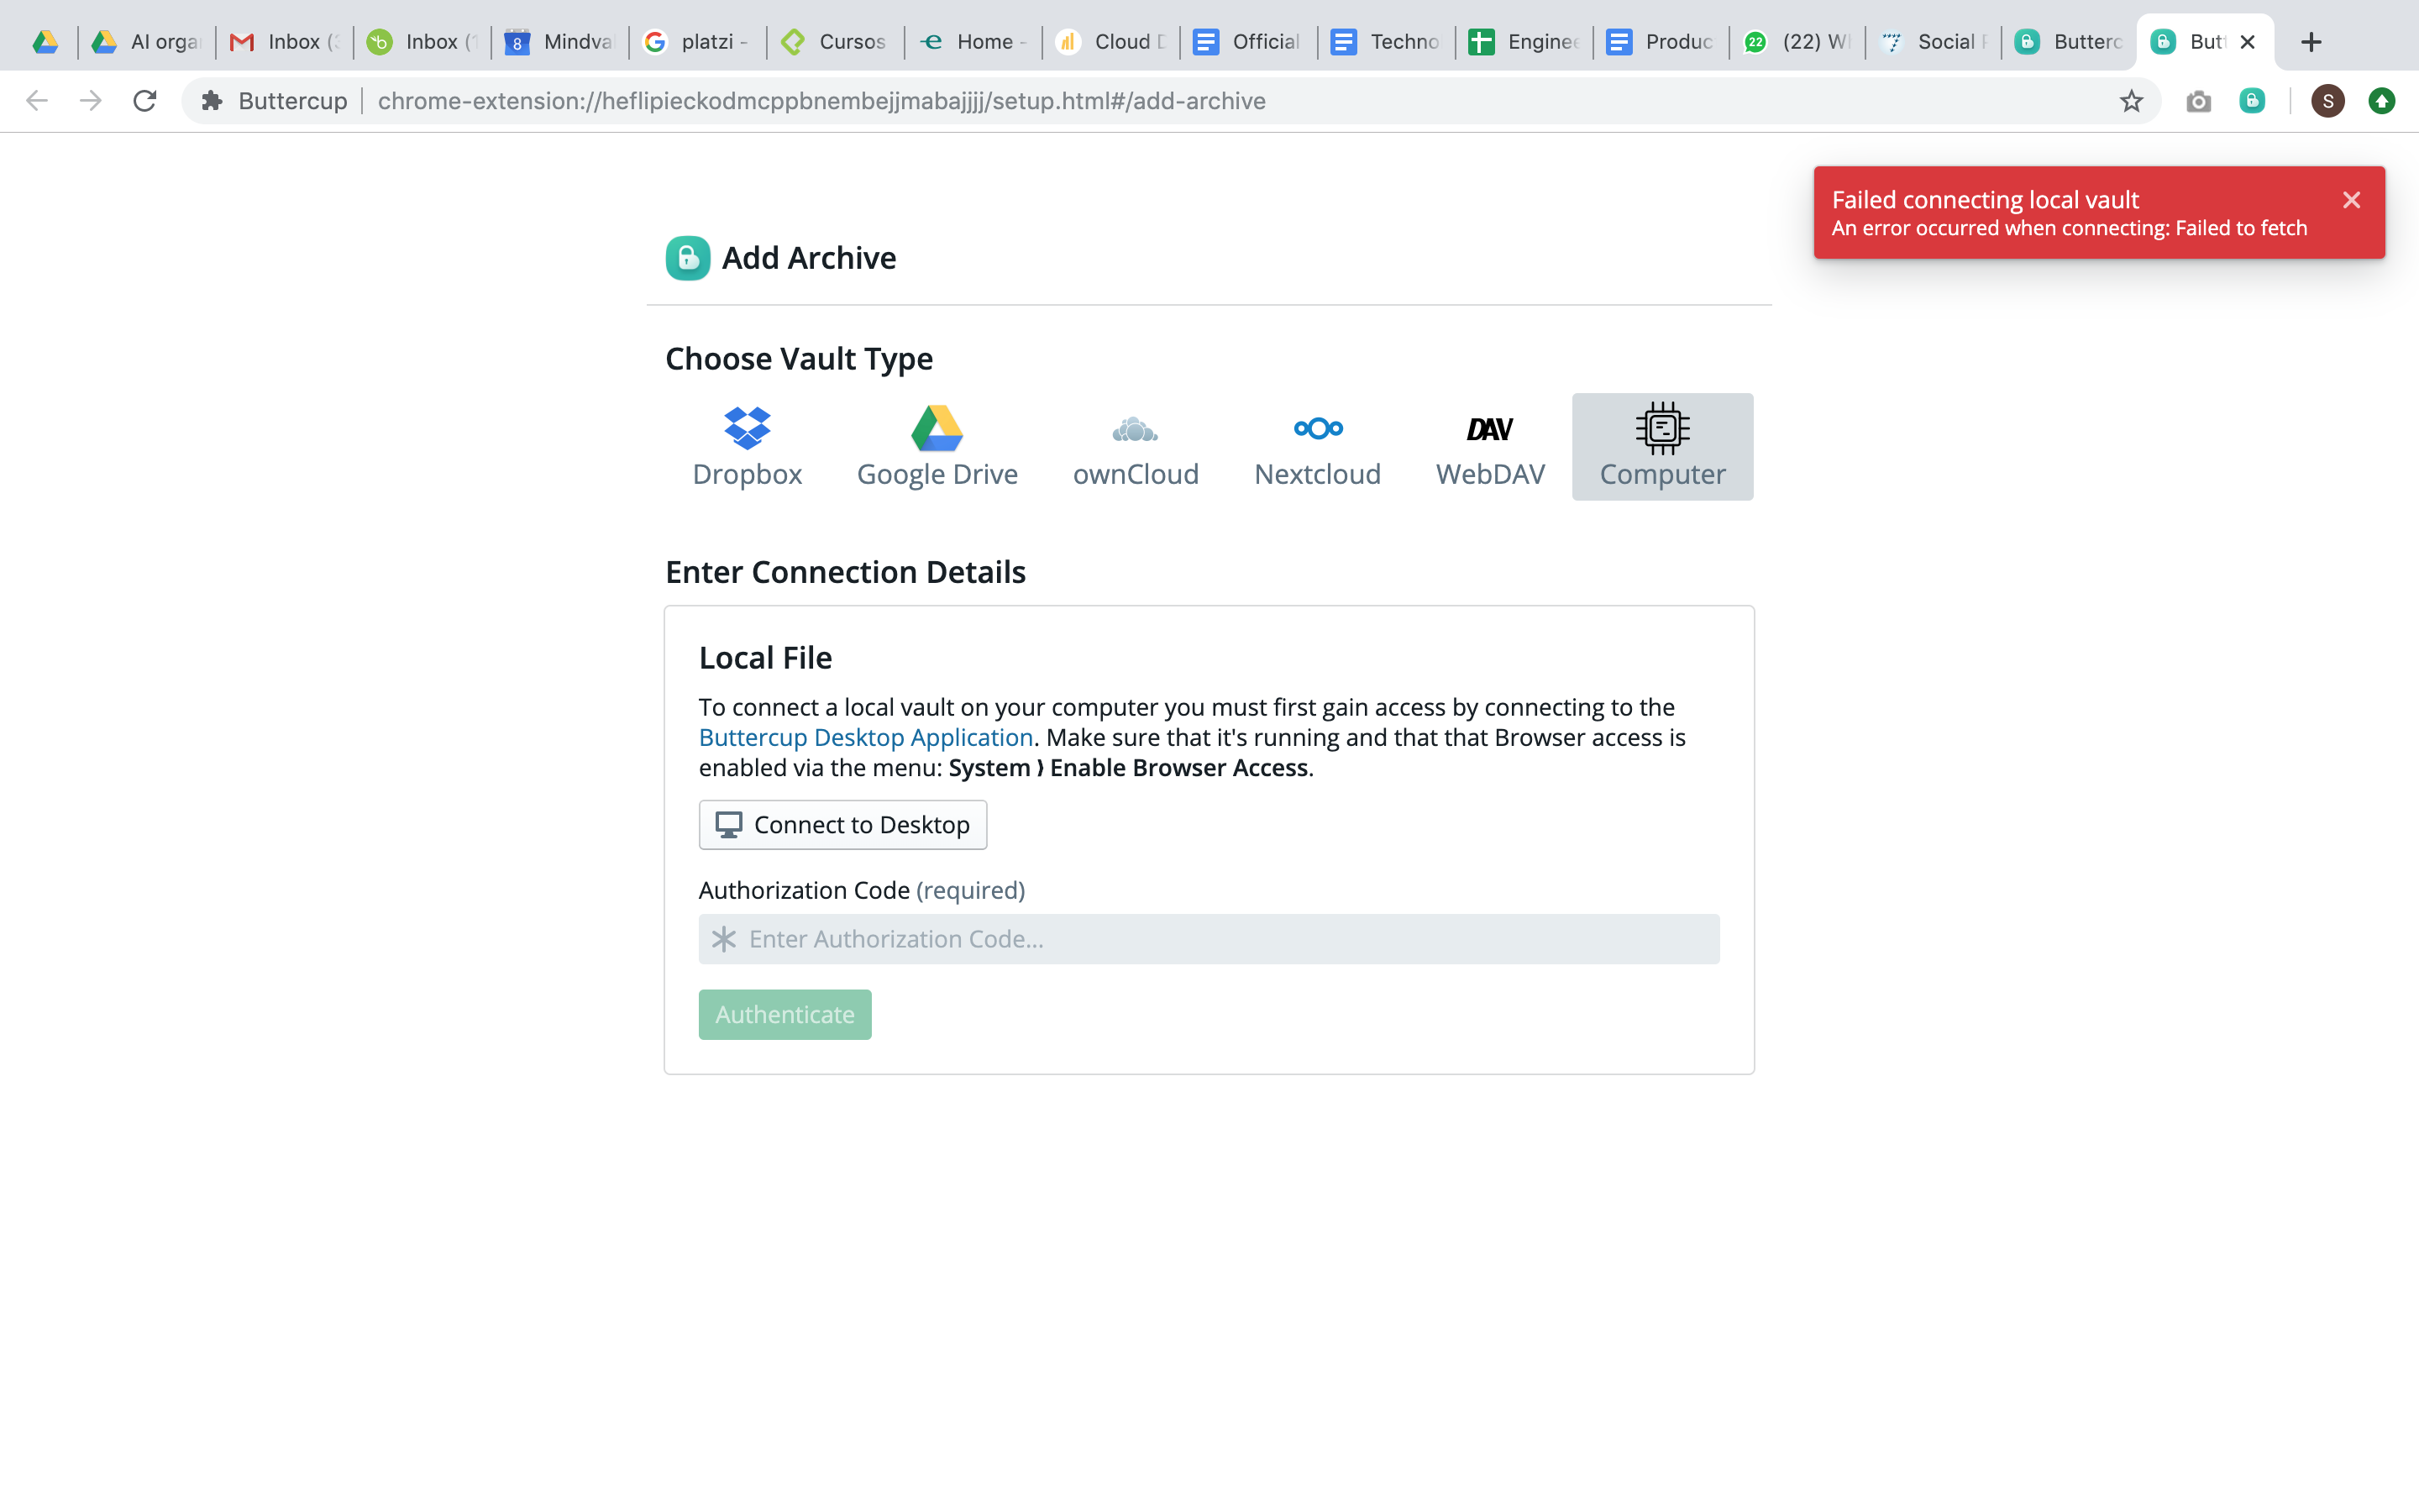The width and height of the screenshot is (2419, 1512).
Task: Click the Connect to Desktop button
Action: click(x=842, y=825)
